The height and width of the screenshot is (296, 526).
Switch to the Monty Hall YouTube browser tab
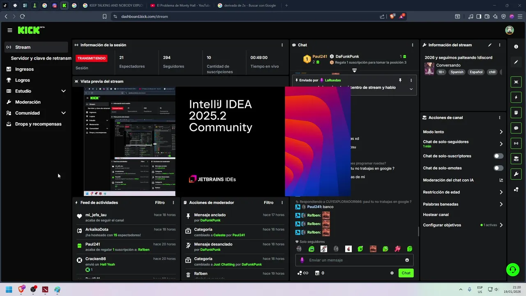(x=180, y=5)
